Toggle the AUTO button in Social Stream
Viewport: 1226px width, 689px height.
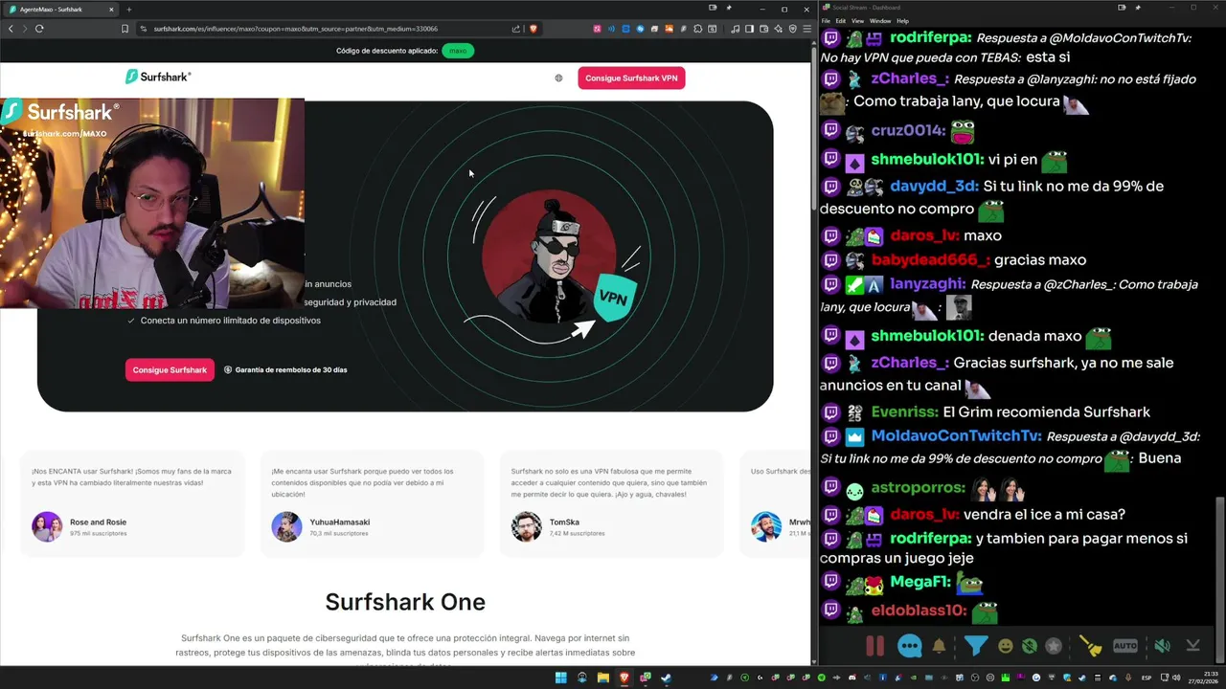pyautogui.click(x=1125, y=646)
